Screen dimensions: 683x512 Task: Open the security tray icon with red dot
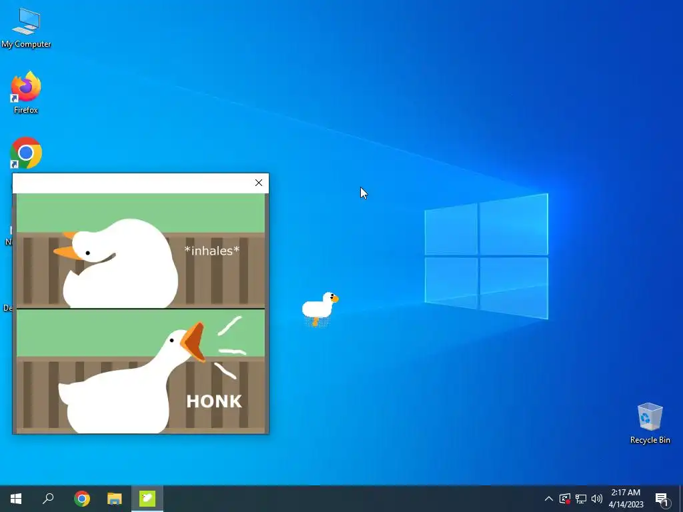pos(565,499)
